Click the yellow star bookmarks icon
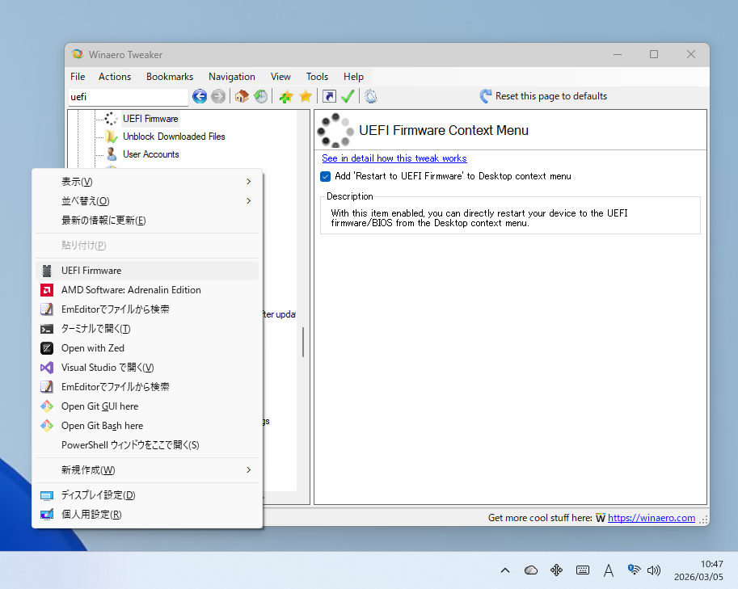Viewport: 738px width, 589px height. (305, 96)
